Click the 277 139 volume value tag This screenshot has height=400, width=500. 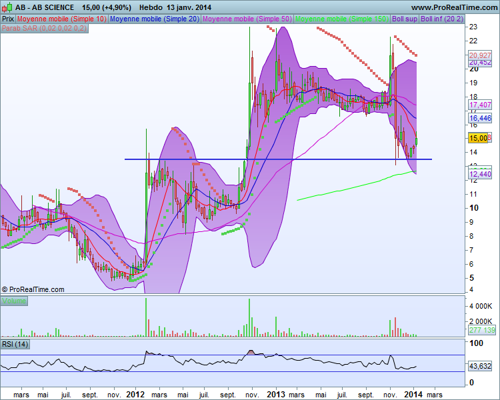(482, 330)
